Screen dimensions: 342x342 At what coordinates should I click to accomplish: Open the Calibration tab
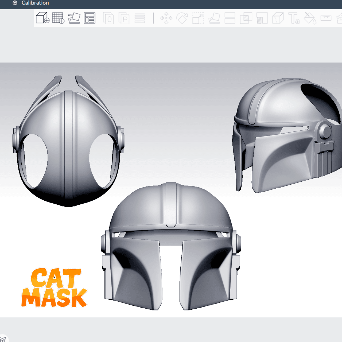(x=31, y=3)
